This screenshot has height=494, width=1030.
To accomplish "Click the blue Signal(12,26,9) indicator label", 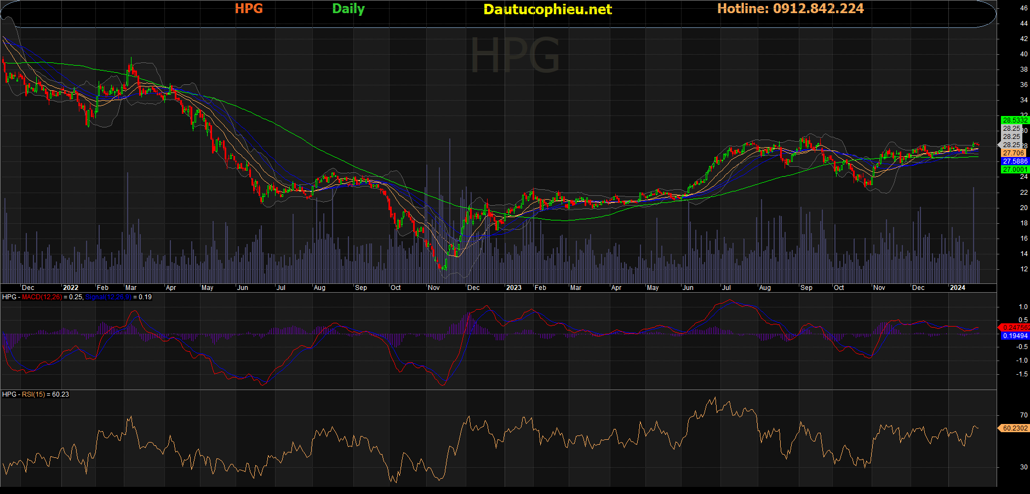I will [108, 297].
